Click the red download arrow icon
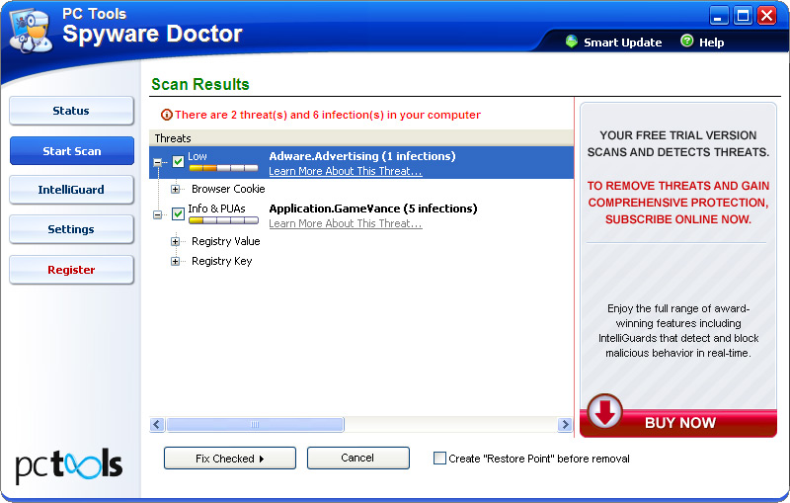Screen dimensions: 790x503 [x=604, y=412]
